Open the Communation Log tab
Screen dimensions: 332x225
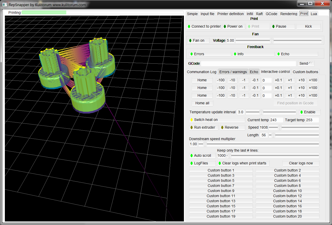[x=202, y=72]
